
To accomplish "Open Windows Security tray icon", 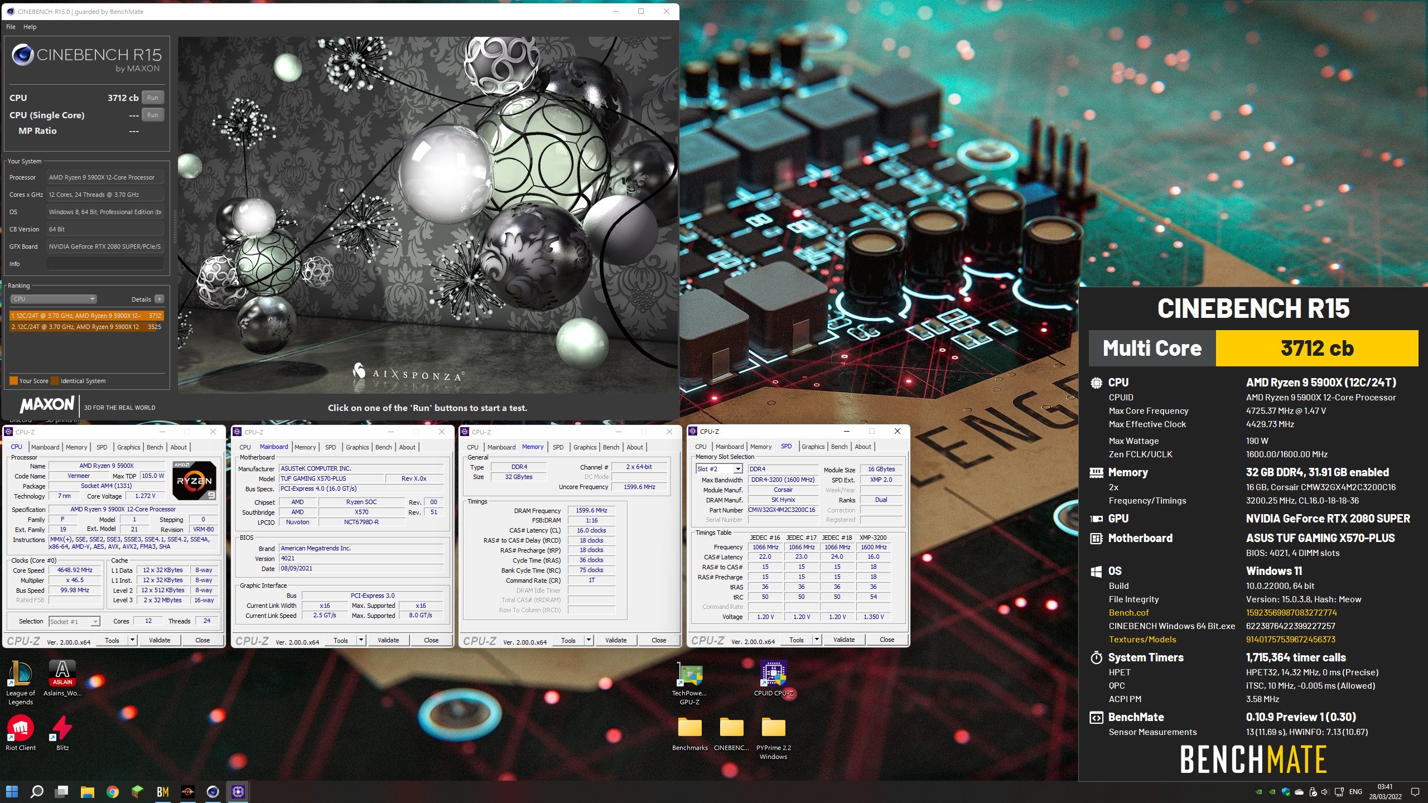I will [x=1286, y=792].
